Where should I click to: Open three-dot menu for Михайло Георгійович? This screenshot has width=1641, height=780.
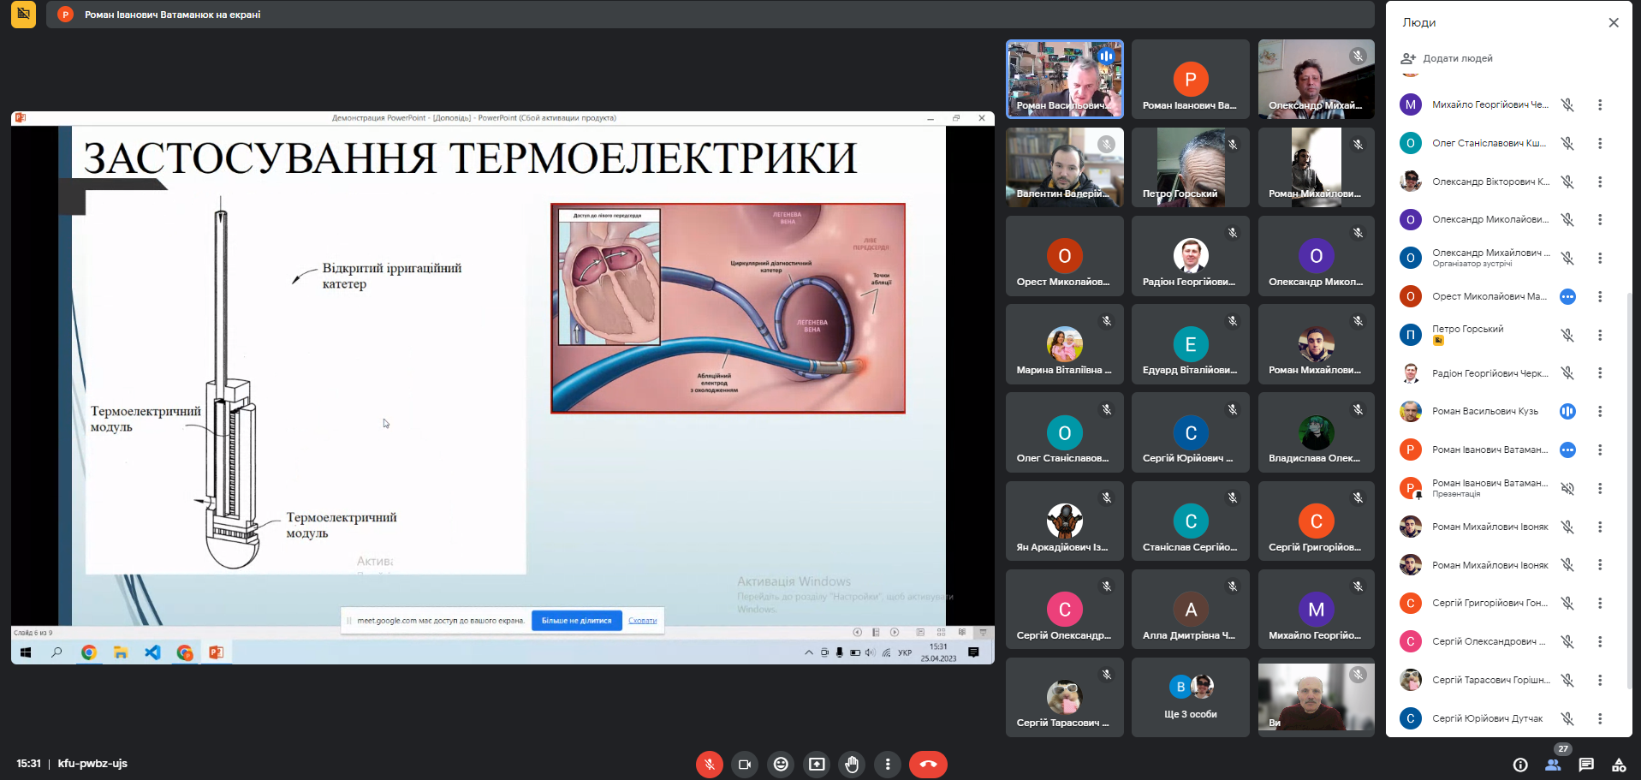click(1600, 104)
